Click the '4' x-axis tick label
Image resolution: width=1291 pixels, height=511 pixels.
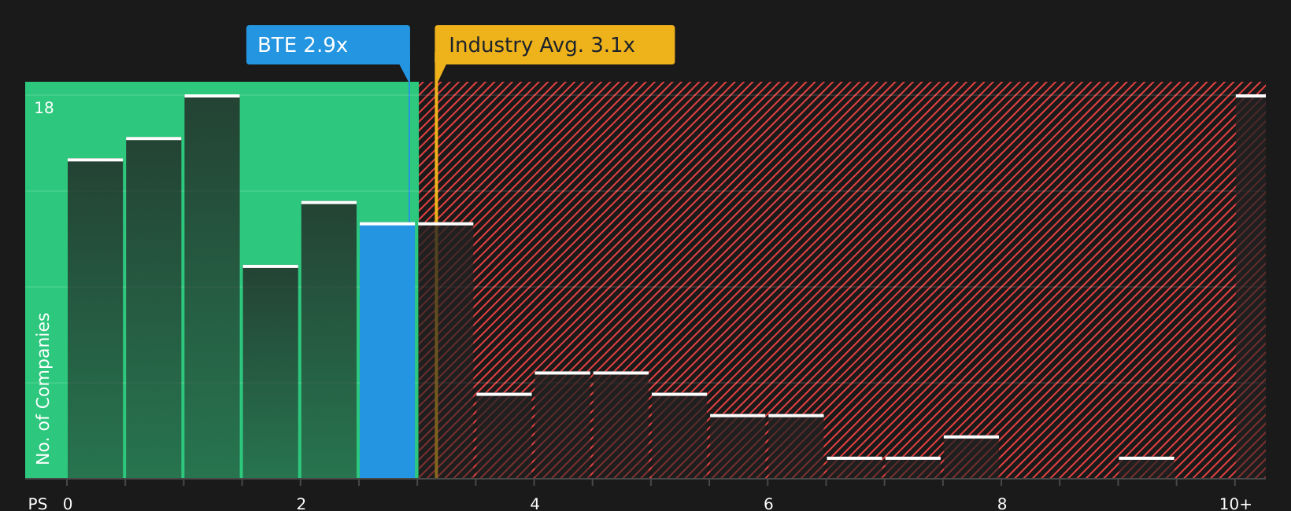click(x=535, y=504)
